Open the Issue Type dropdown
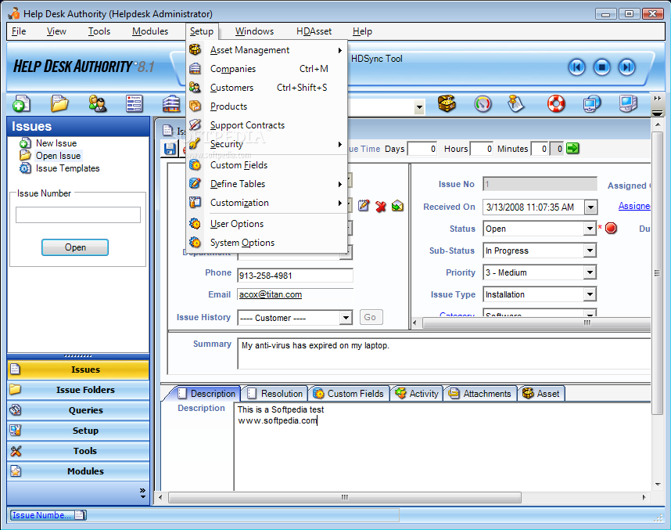671x530 pixels. (590, 294)
